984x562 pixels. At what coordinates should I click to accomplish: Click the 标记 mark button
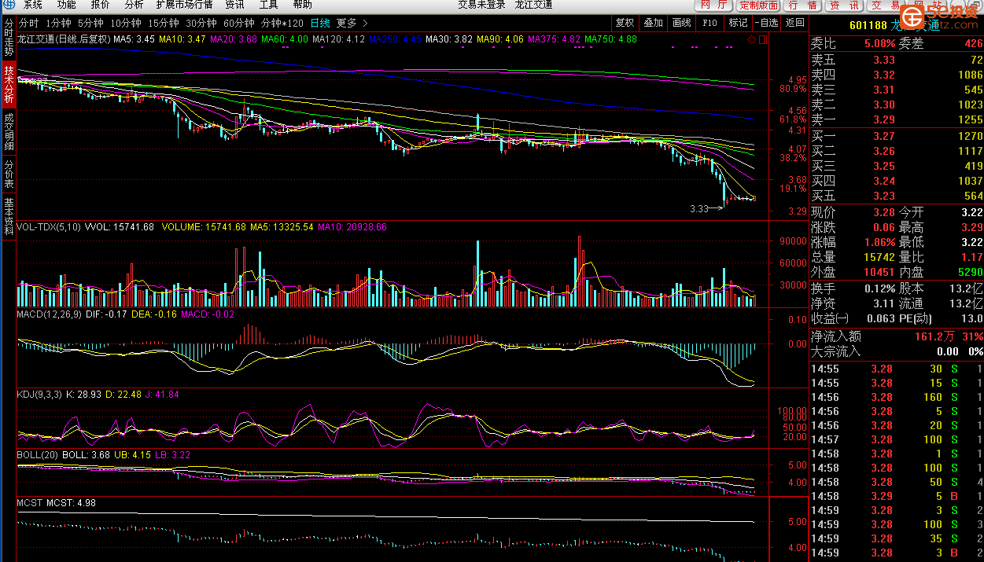(x=738, y=24)
